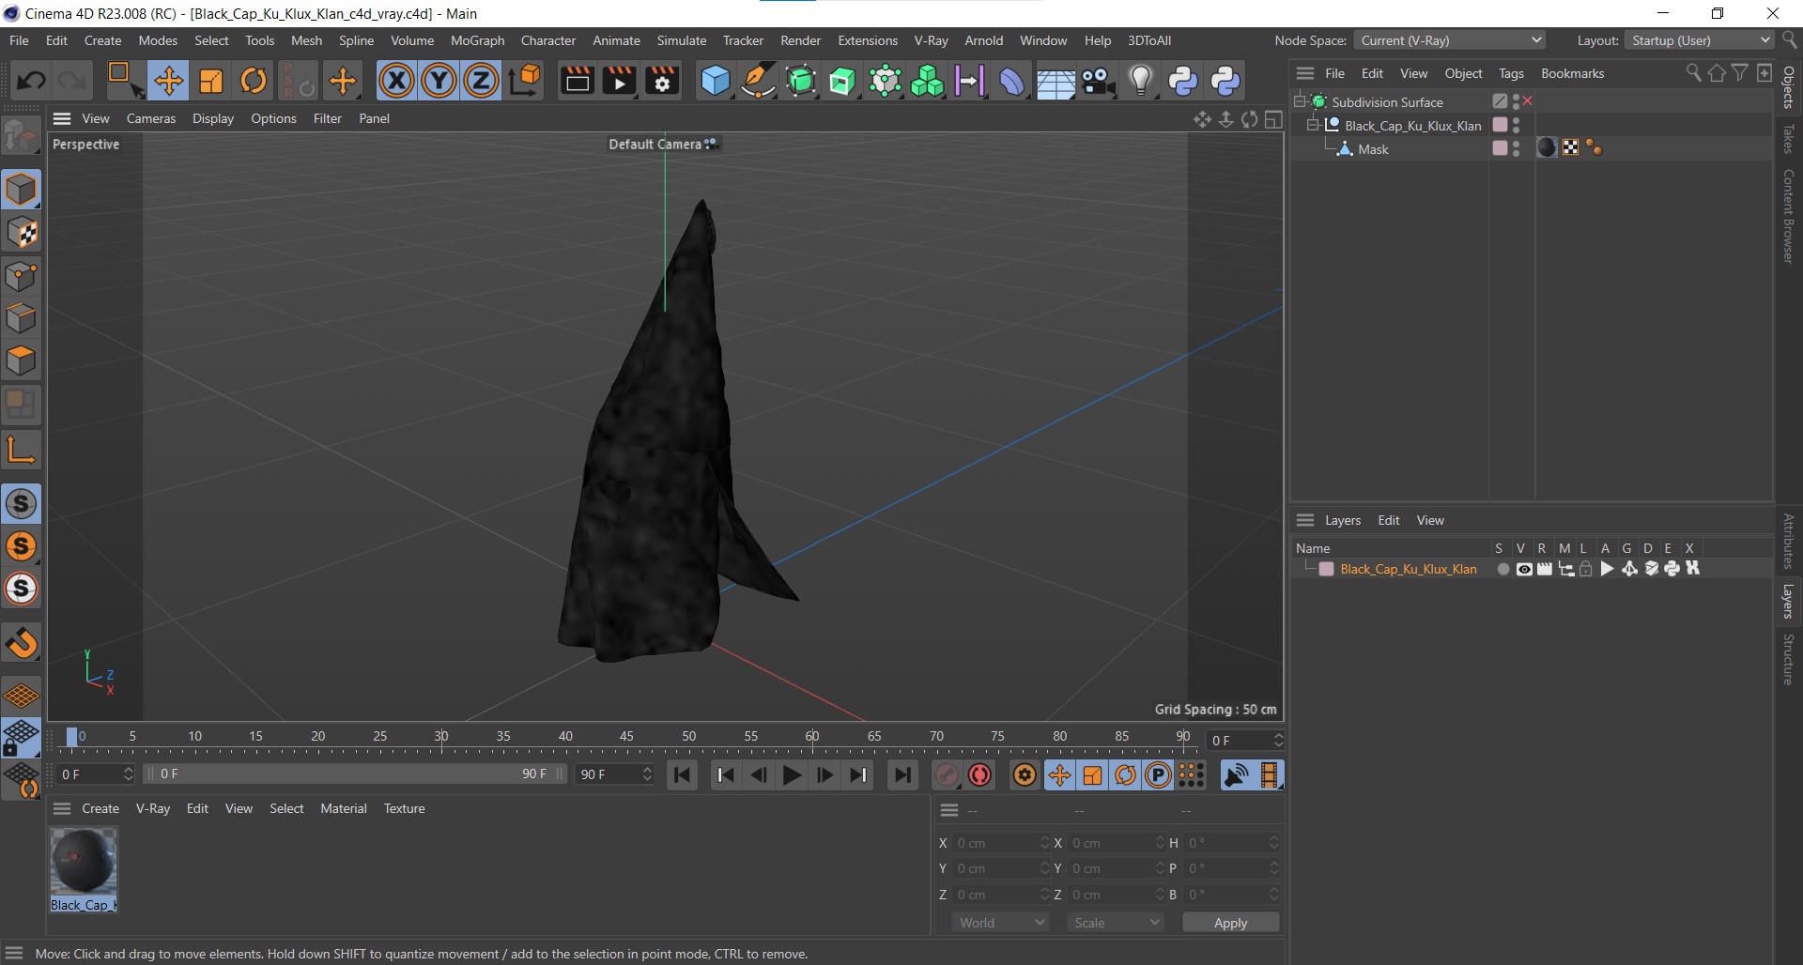1803x965 pixels.
Task: Open viewport Cameras menu
Action: pyautogui.click(x=151, y=118)
